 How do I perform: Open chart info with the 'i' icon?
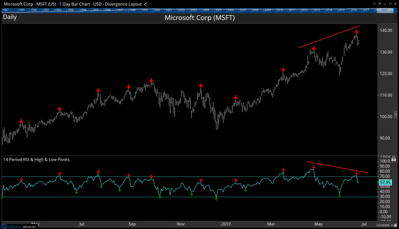[x=385, y=4]
